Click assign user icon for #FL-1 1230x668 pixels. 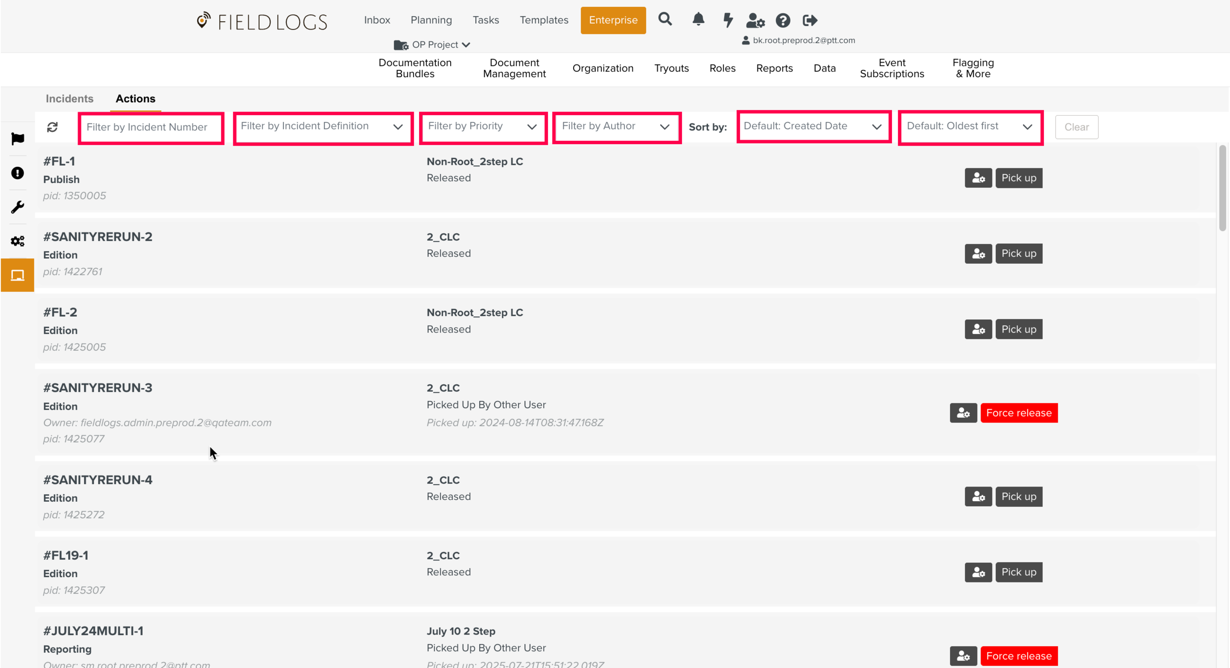click(978, 178)
